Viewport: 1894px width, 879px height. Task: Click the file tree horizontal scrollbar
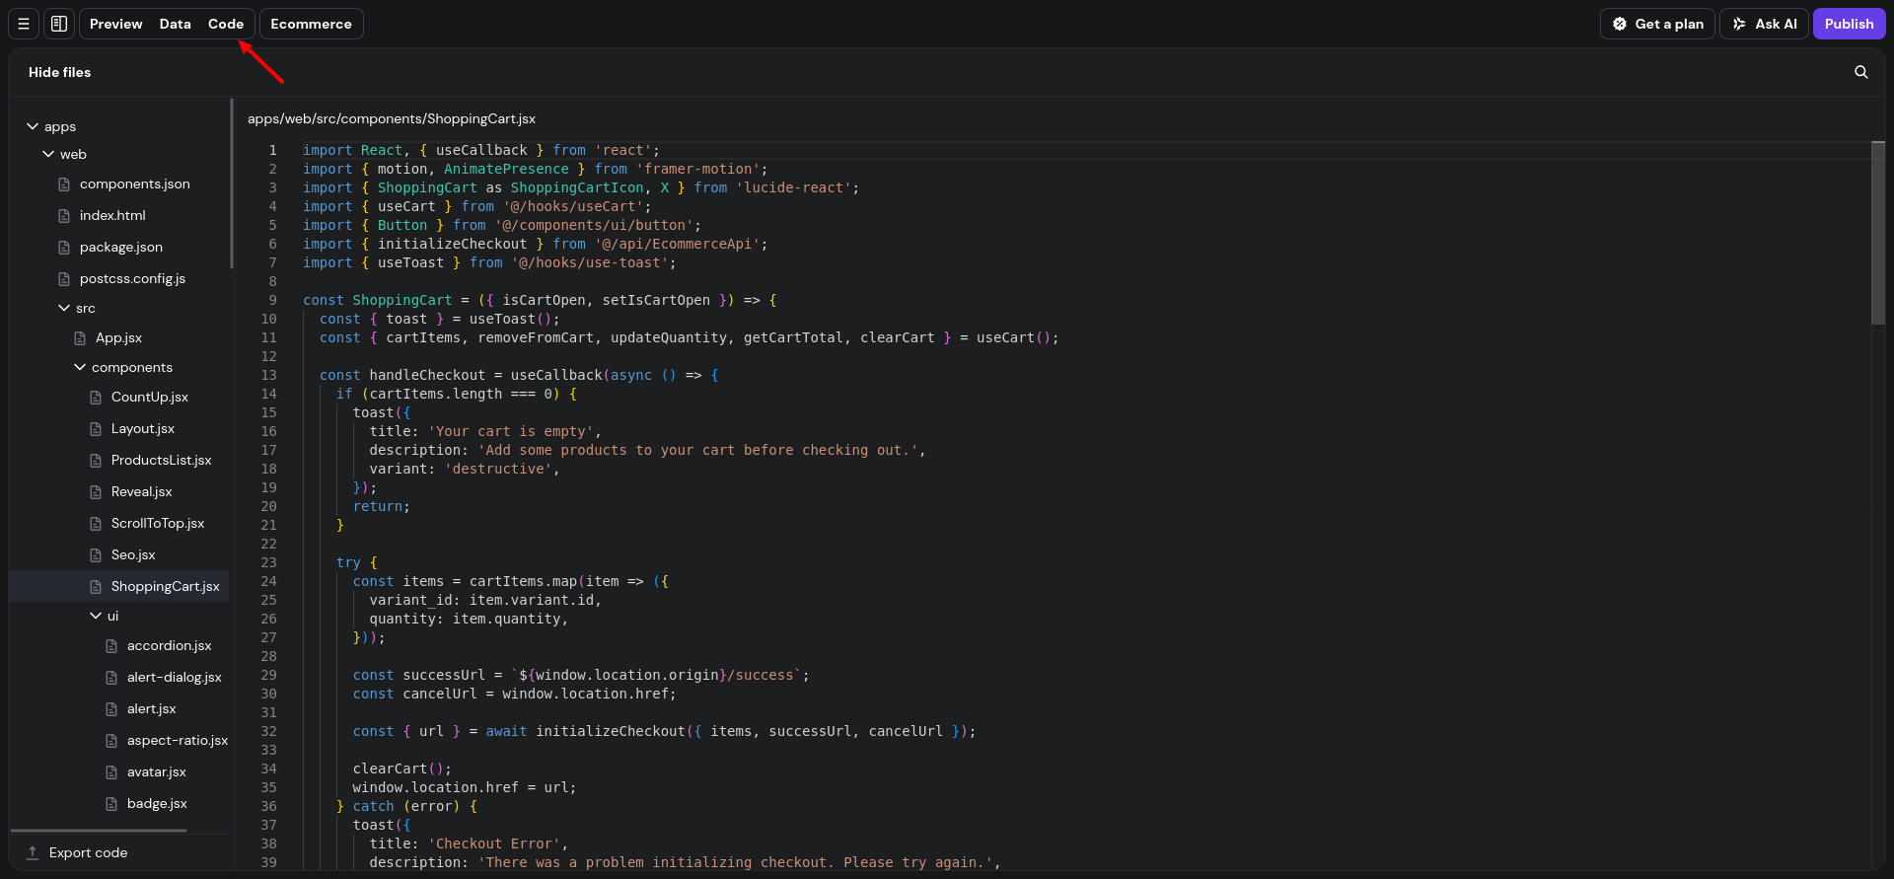99,831
